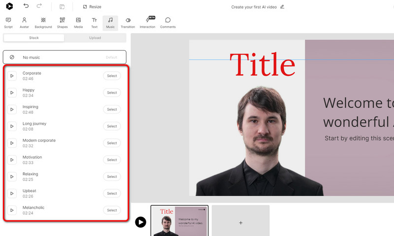Screen dimensions: 394x236
Task: Open the Avatar tool
Action: point(24,23)
